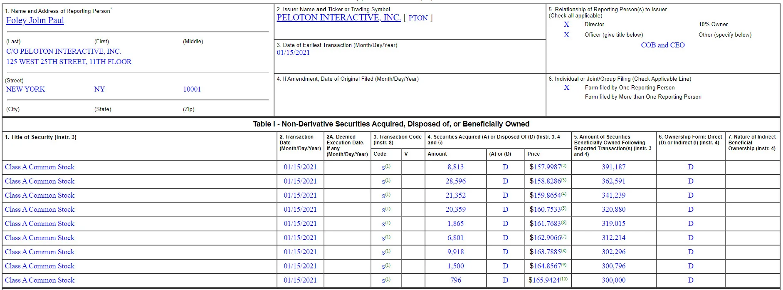Click the Director X checkmark

point(566,24)
